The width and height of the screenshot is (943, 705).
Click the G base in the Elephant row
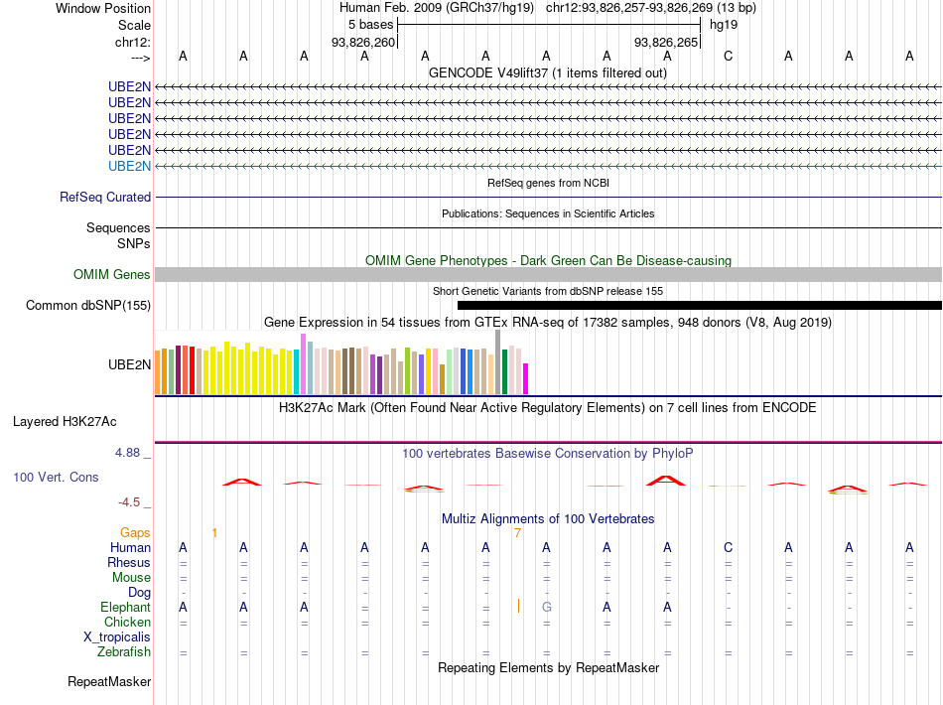click(x=547, y=607)
